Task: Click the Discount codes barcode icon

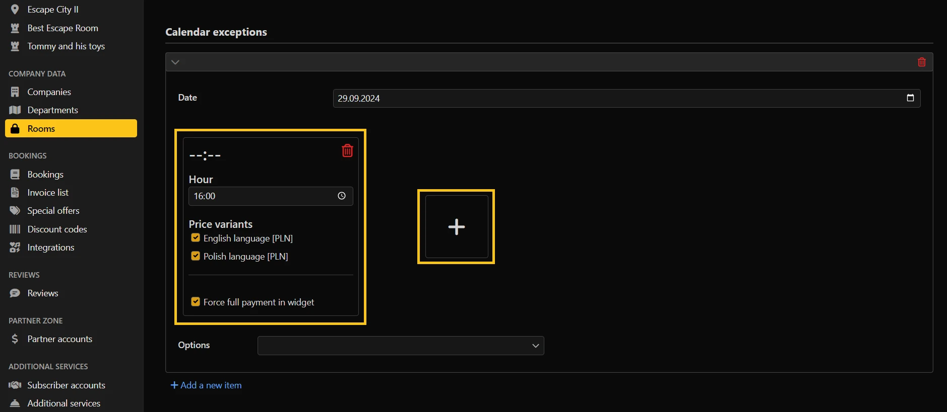Action: click(15, 229)
